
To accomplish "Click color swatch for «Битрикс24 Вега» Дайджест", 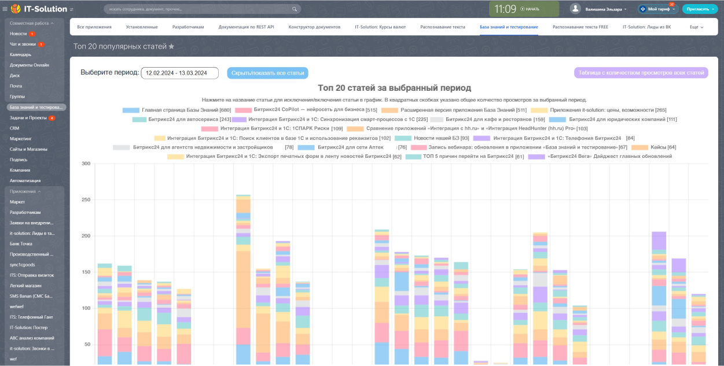I will tap(536, 157).
